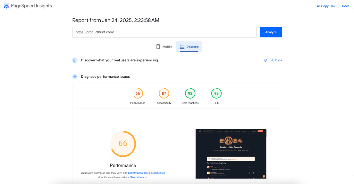Click the Diagnose performance issues icon
This screenshot has height=184, width=354.
75,77
